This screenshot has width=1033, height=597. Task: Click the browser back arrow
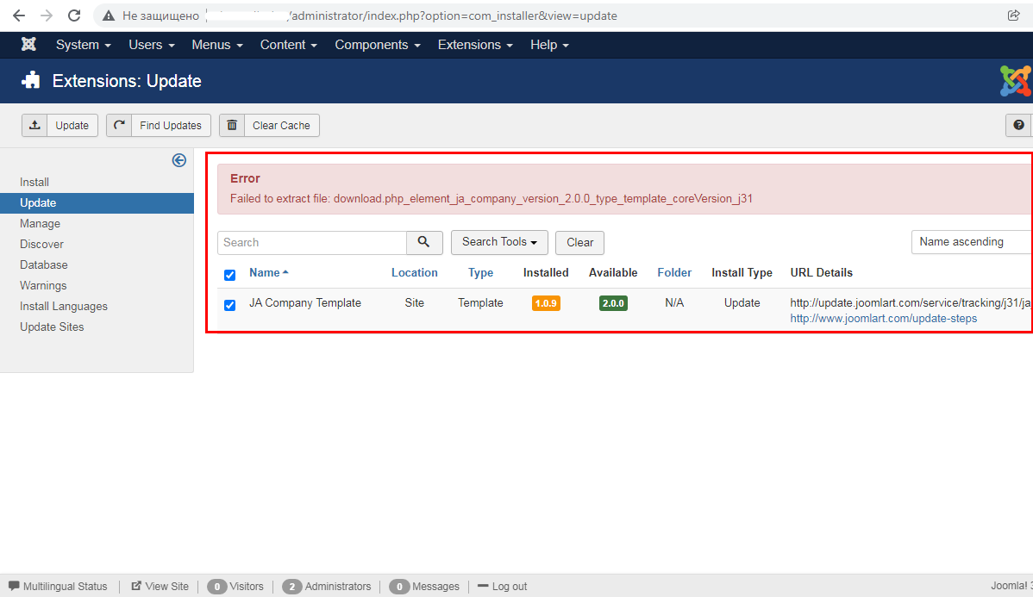pyautogui.click(x=19, y=16)
